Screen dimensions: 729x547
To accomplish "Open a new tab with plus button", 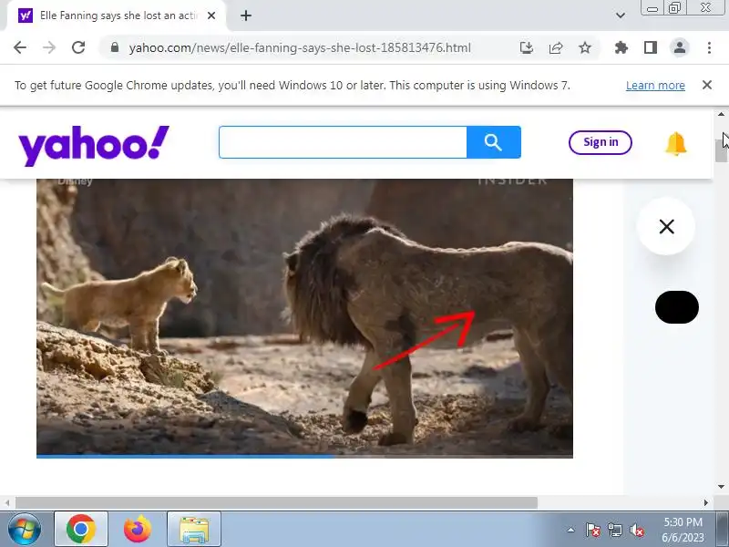I will pyautogui.click(x=246, y=15).
